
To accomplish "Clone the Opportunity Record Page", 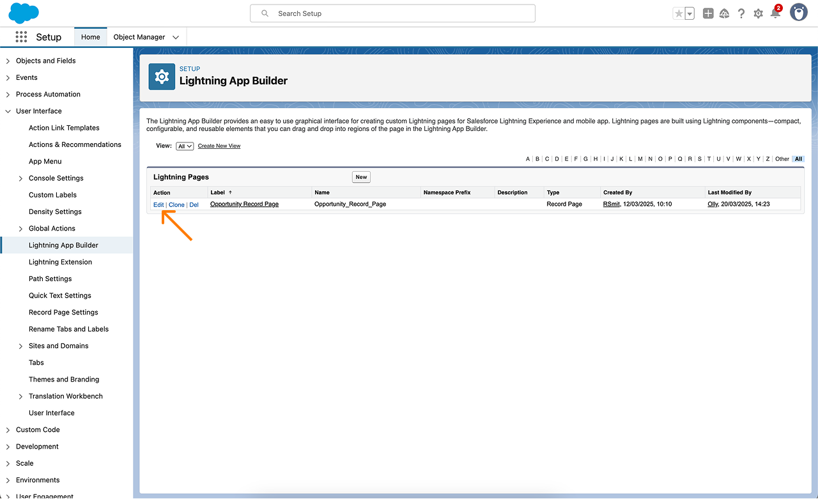I will click(x=176, y=205).
